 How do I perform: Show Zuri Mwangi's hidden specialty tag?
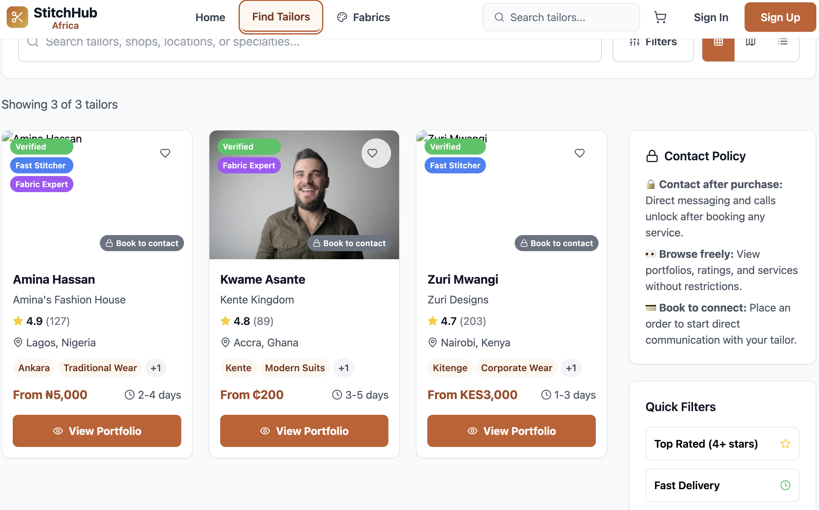(571, 367)
